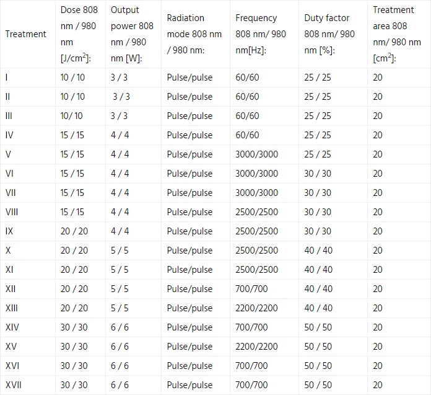Viewport: 431px width, 395px height.
Task: Select treatment row I label
Action: (x=7, y=78)
